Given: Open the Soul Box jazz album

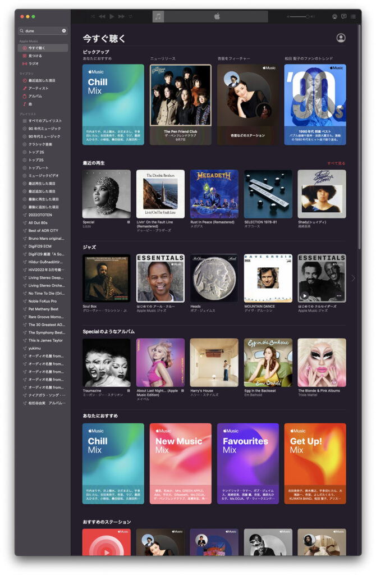Looking at the screenshot, I should [106, 279].
